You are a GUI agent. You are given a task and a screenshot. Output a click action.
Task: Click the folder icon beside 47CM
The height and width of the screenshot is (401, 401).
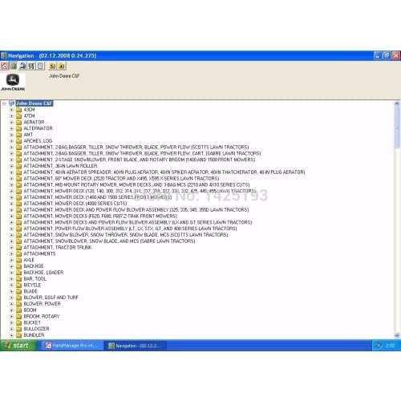click(x=18, y=115)
